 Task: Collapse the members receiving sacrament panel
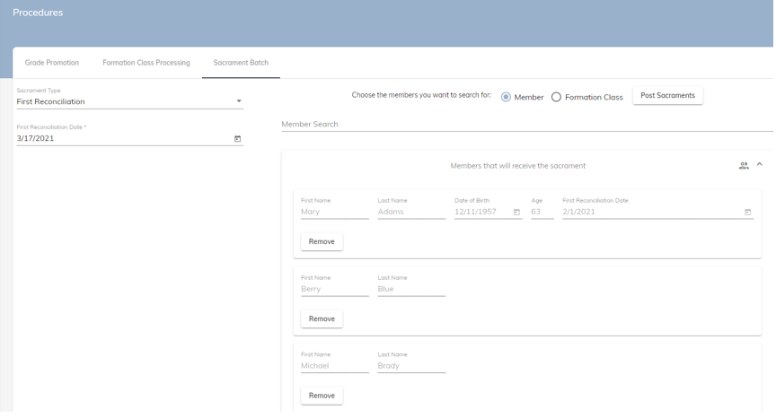pos(760,165)
